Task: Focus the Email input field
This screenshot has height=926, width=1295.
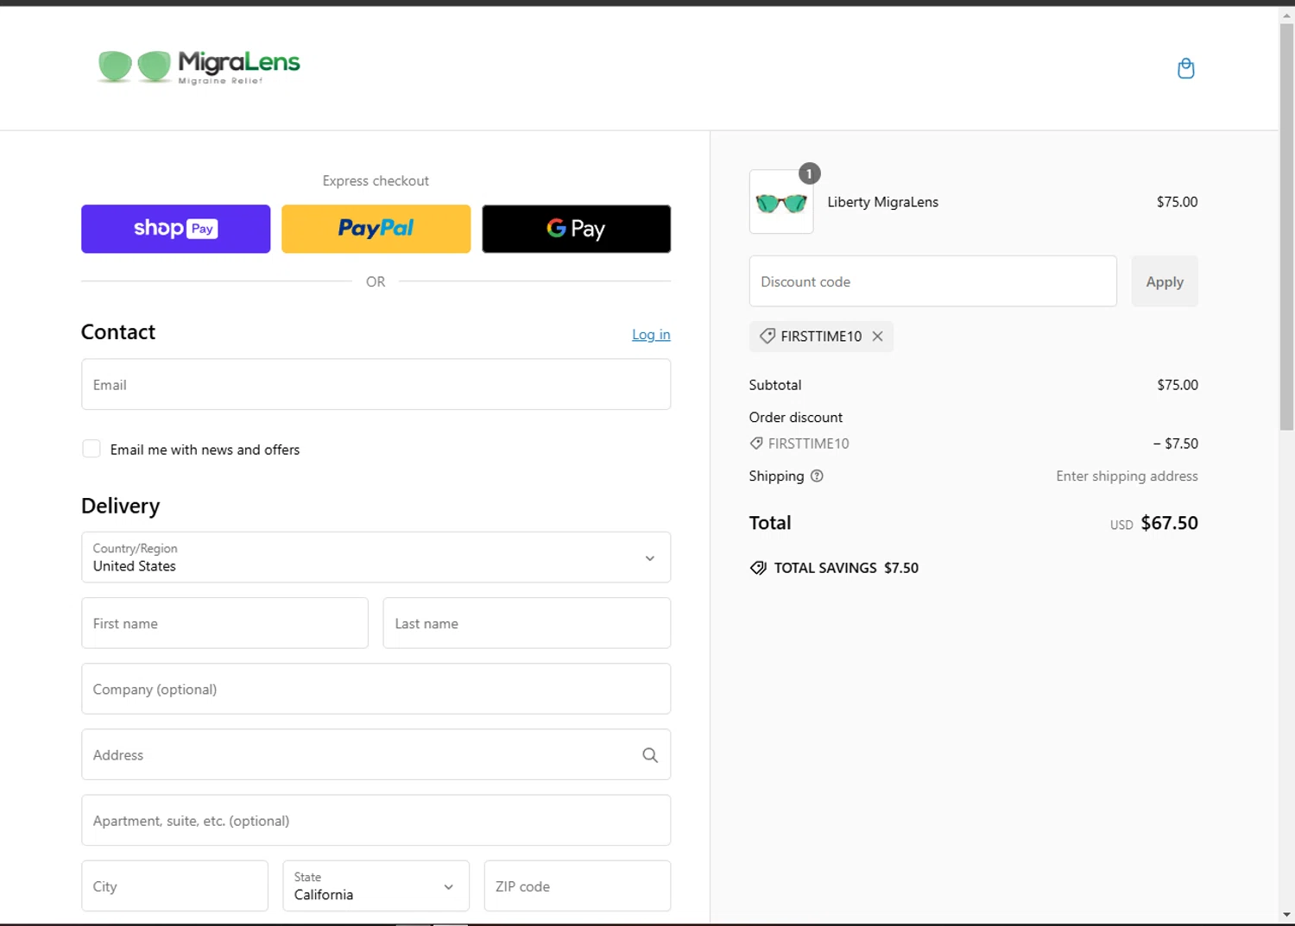Action: (x=376, y=384)
